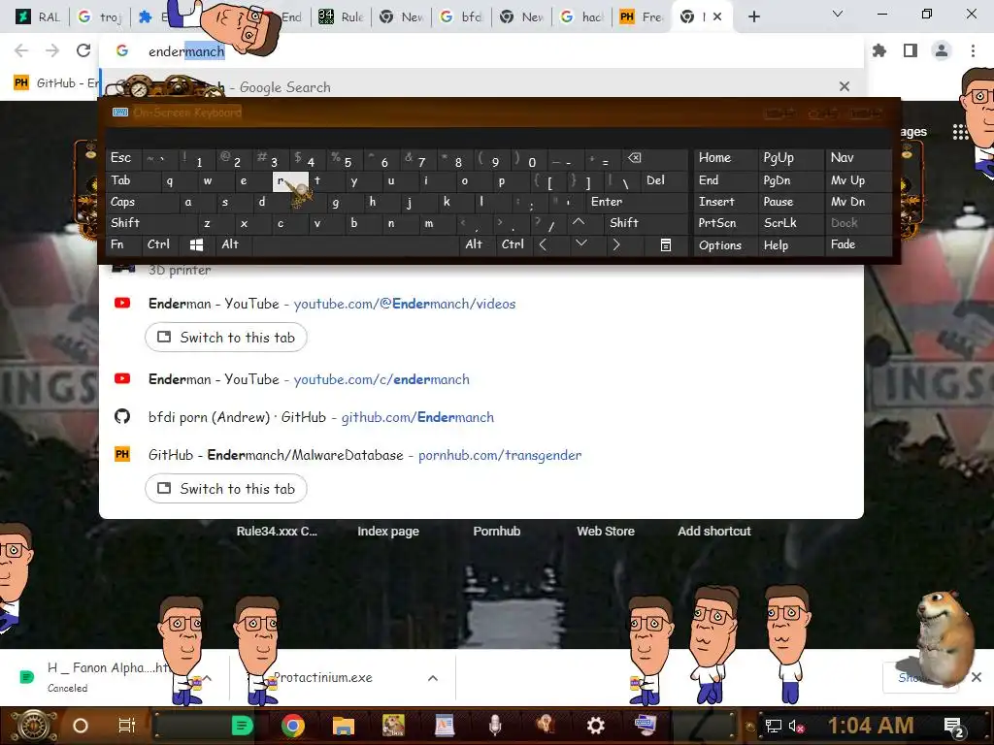Open the Google apps grid
Image resolution: width=994 pixels, height=745 pixels.
click(x=960, y=132)
